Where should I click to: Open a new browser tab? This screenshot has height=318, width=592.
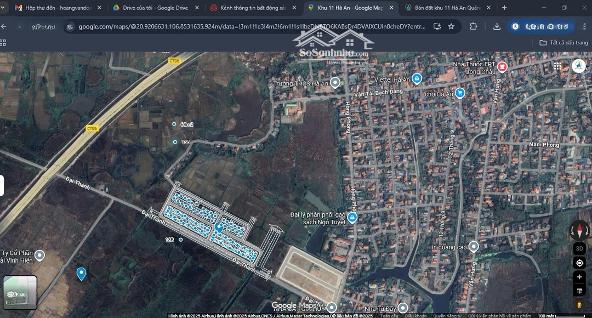click(x=504, y=8)
